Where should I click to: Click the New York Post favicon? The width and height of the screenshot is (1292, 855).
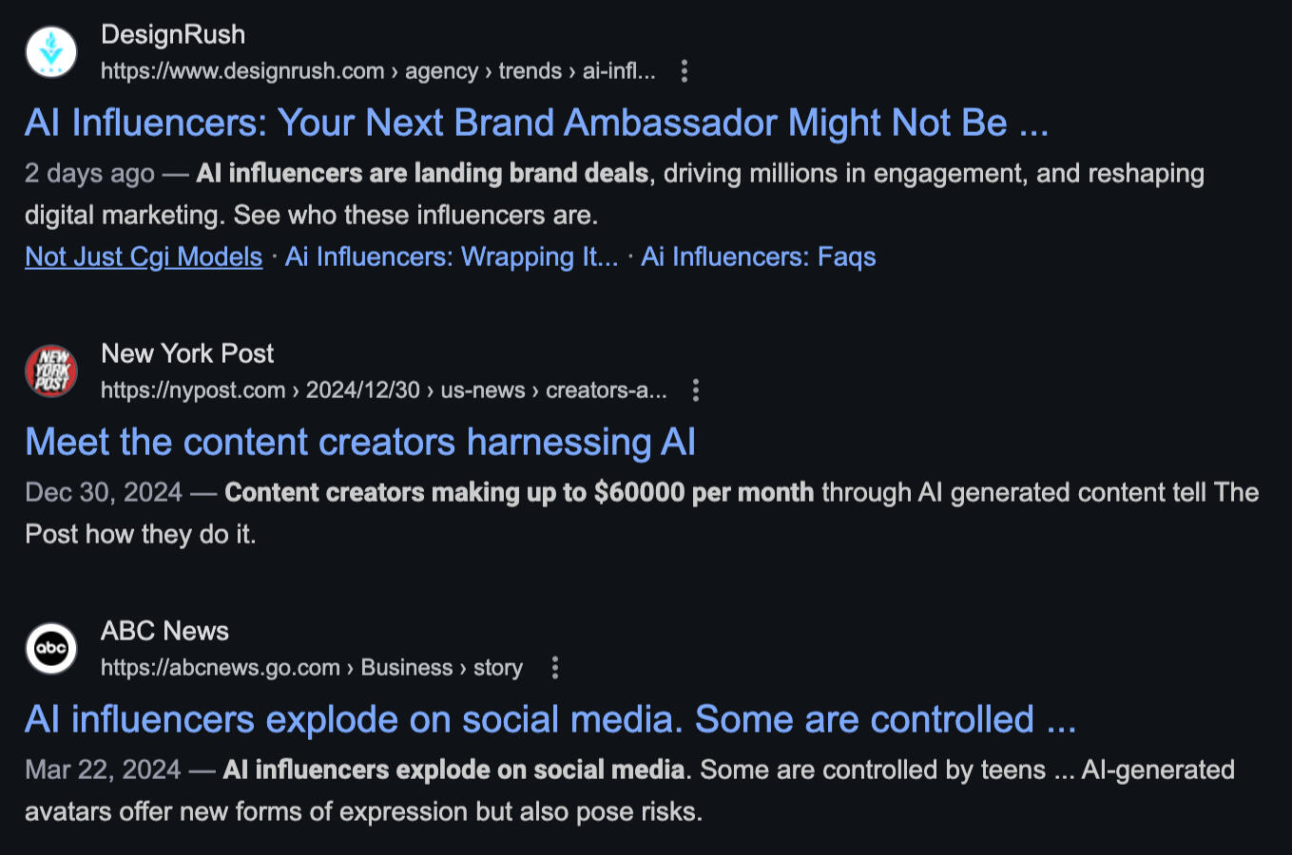tap(51, 370)
